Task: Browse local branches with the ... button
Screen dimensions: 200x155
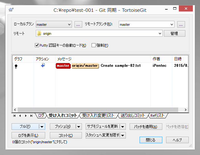Action: (x=78, y=24)
